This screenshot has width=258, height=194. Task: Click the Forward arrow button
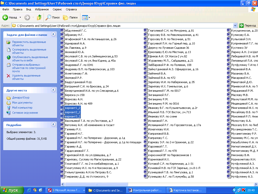pos(27,17)
